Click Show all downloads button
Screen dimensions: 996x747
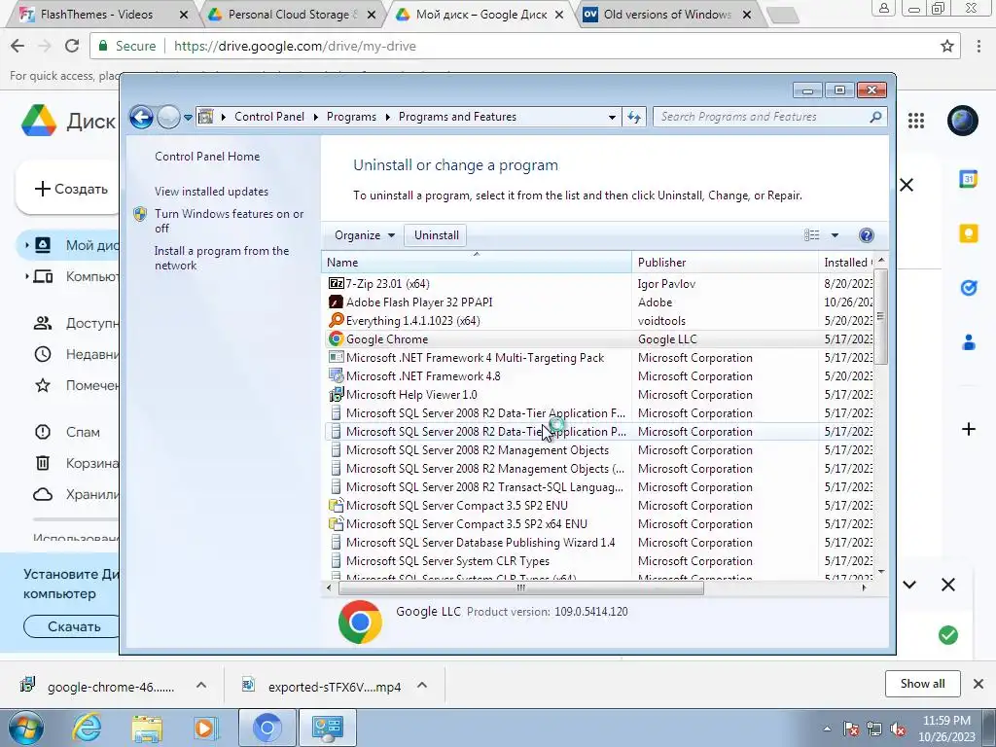click(922, 684)
